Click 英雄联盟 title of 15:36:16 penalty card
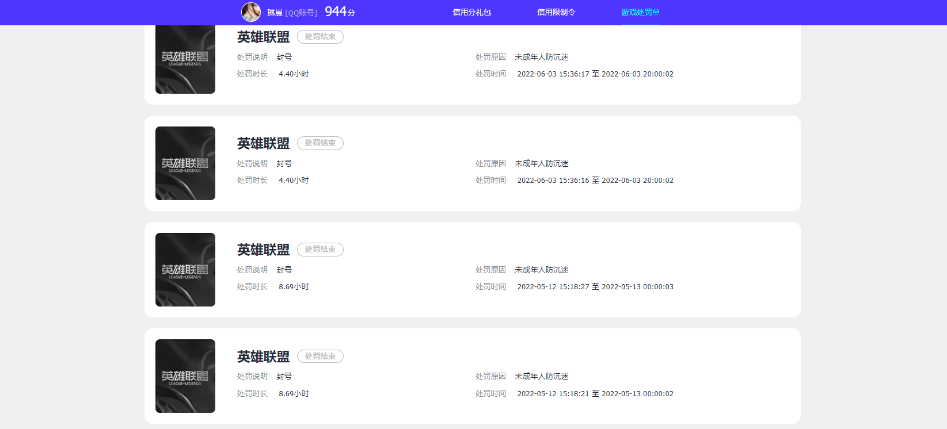 click(x=263, y=143)
